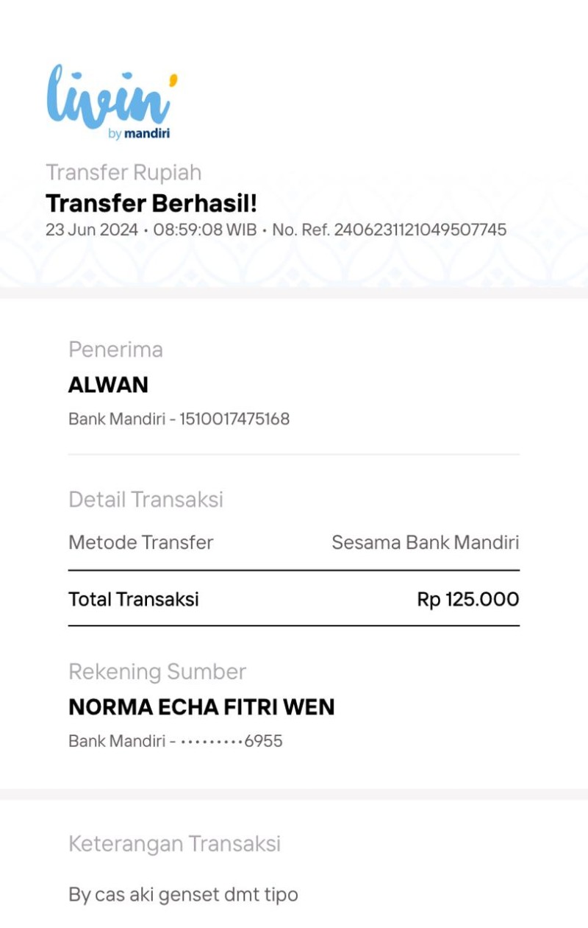
Task: Click the Keterangan Transaksi heading
Action: tap(175, 843)
